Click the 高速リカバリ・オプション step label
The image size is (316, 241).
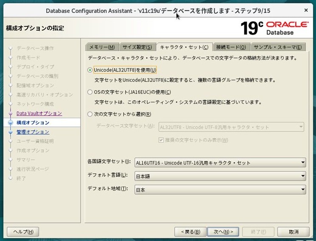coord(45,95)
